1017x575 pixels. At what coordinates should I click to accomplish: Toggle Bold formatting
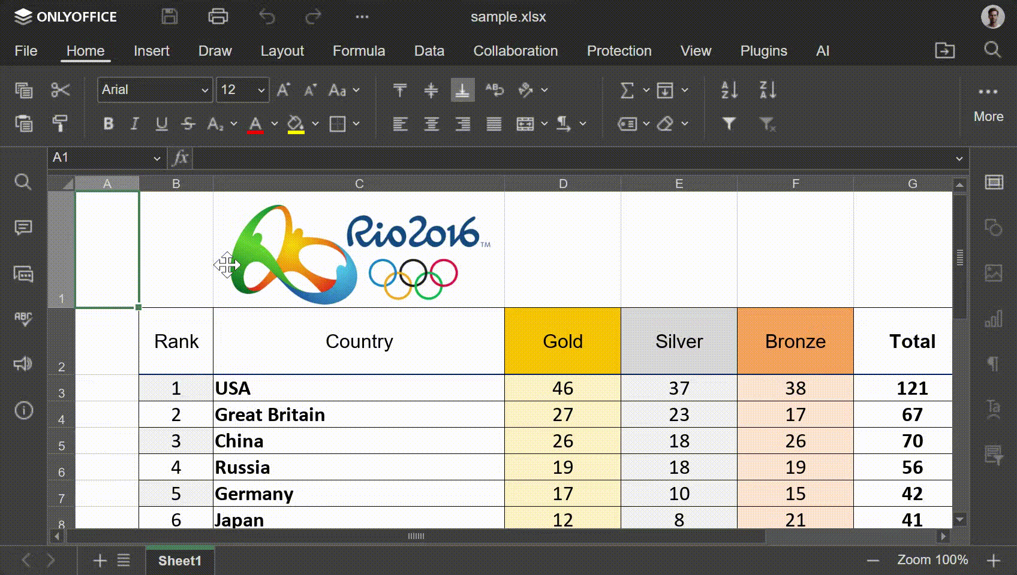tap(109, 123)
